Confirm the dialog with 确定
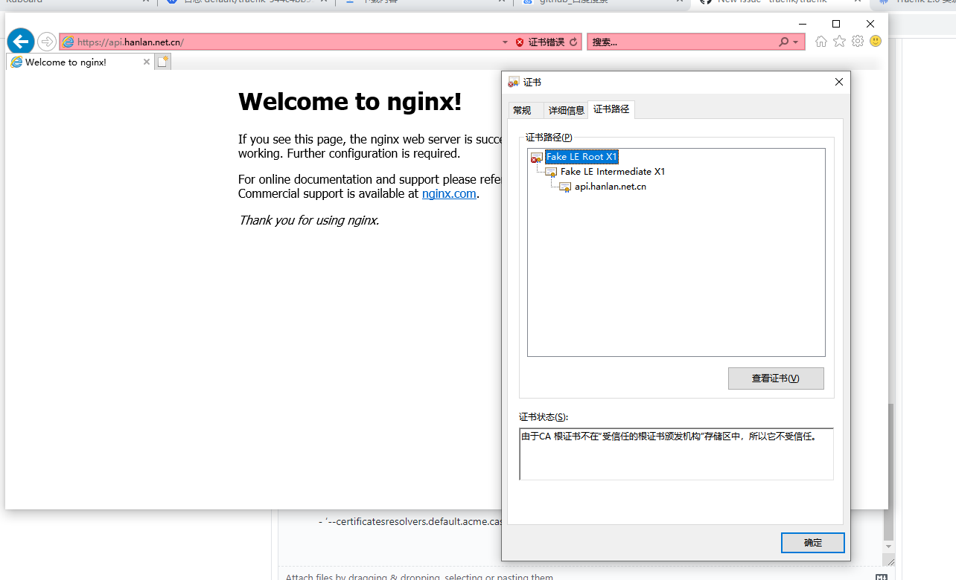Viewport: 956px width, 580px height. 813,543
